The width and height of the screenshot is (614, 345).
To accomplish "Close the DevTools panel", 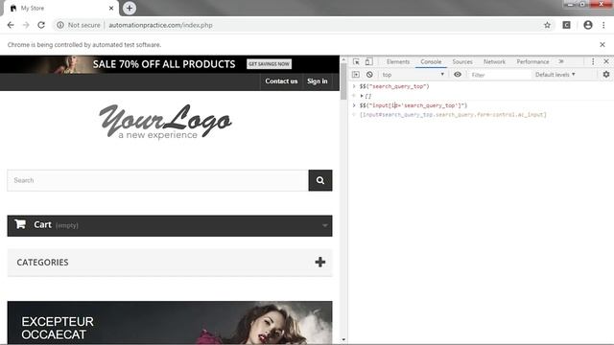I will point(605,61).
